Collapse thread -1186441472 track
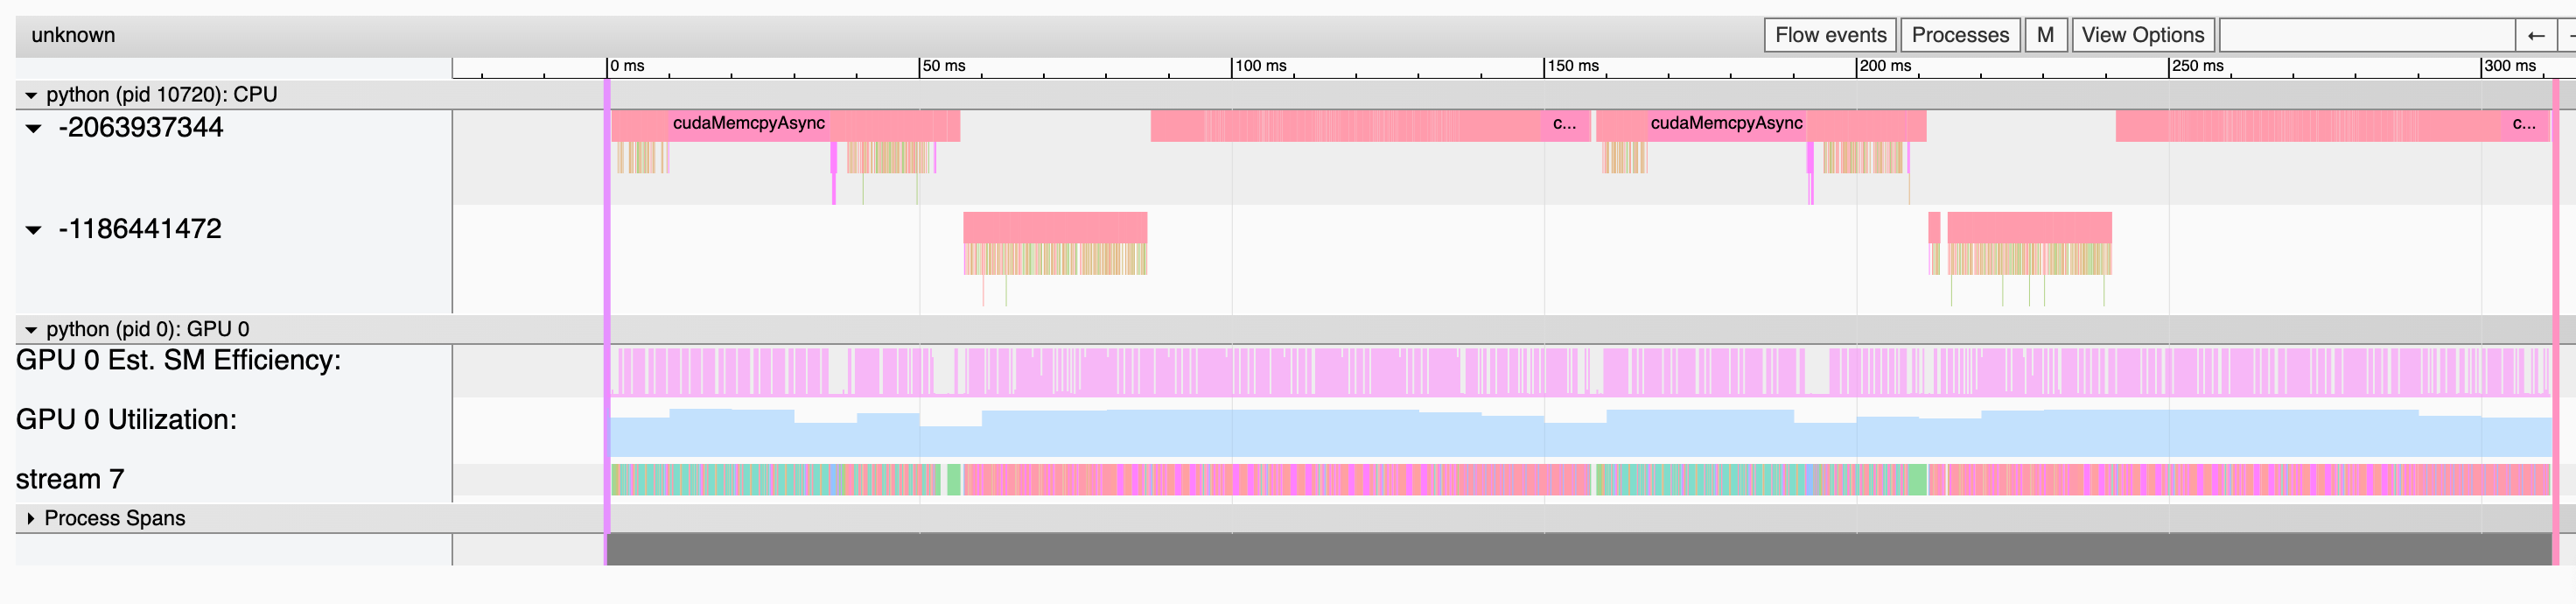This screenshot has height=604, width=2576. pyautogui.click(x=33, y=230)
